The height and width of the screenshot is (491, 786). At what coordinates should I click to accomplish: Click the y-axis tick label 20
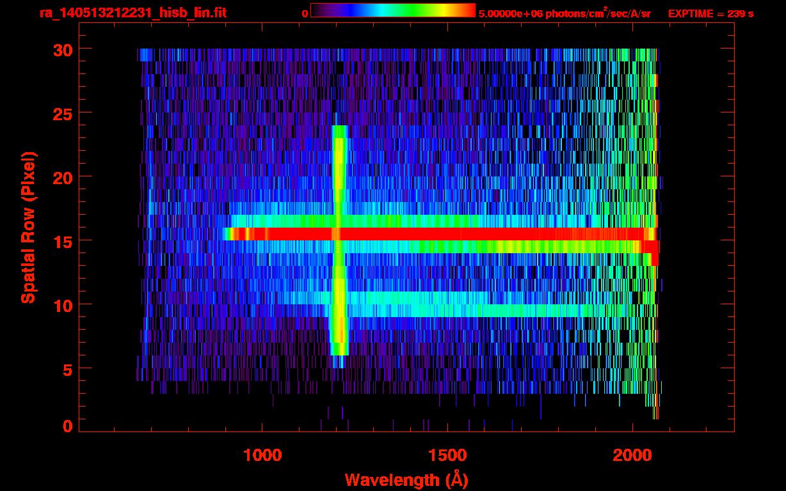pos(63,177)
